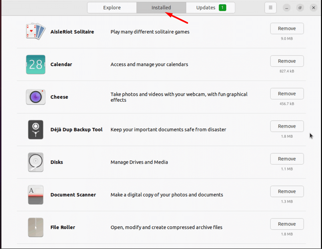Click the Cheese app name
The height and width of the screenshot is (249, 322).
pos(59,97)
